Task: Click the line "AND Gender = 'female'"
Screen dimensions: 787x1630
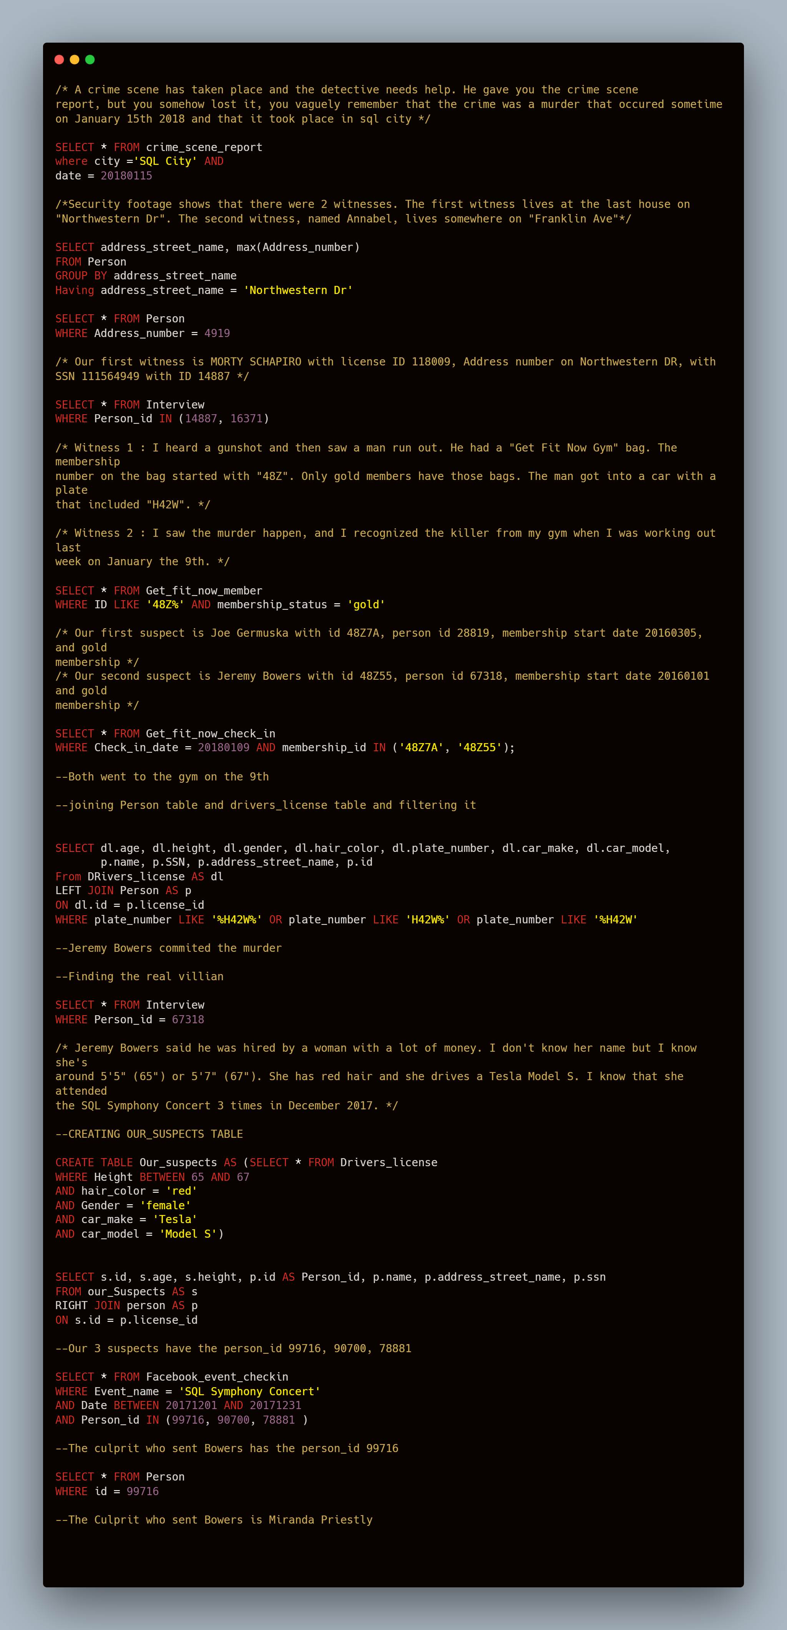Action: click(123, 1205)
